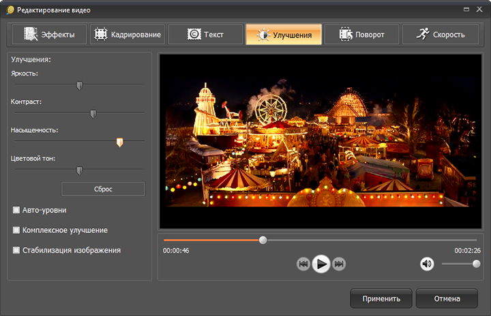This screenshot has width=491, height=316.
Task: Click the volume slider handle
Action: tap(476, 264)
